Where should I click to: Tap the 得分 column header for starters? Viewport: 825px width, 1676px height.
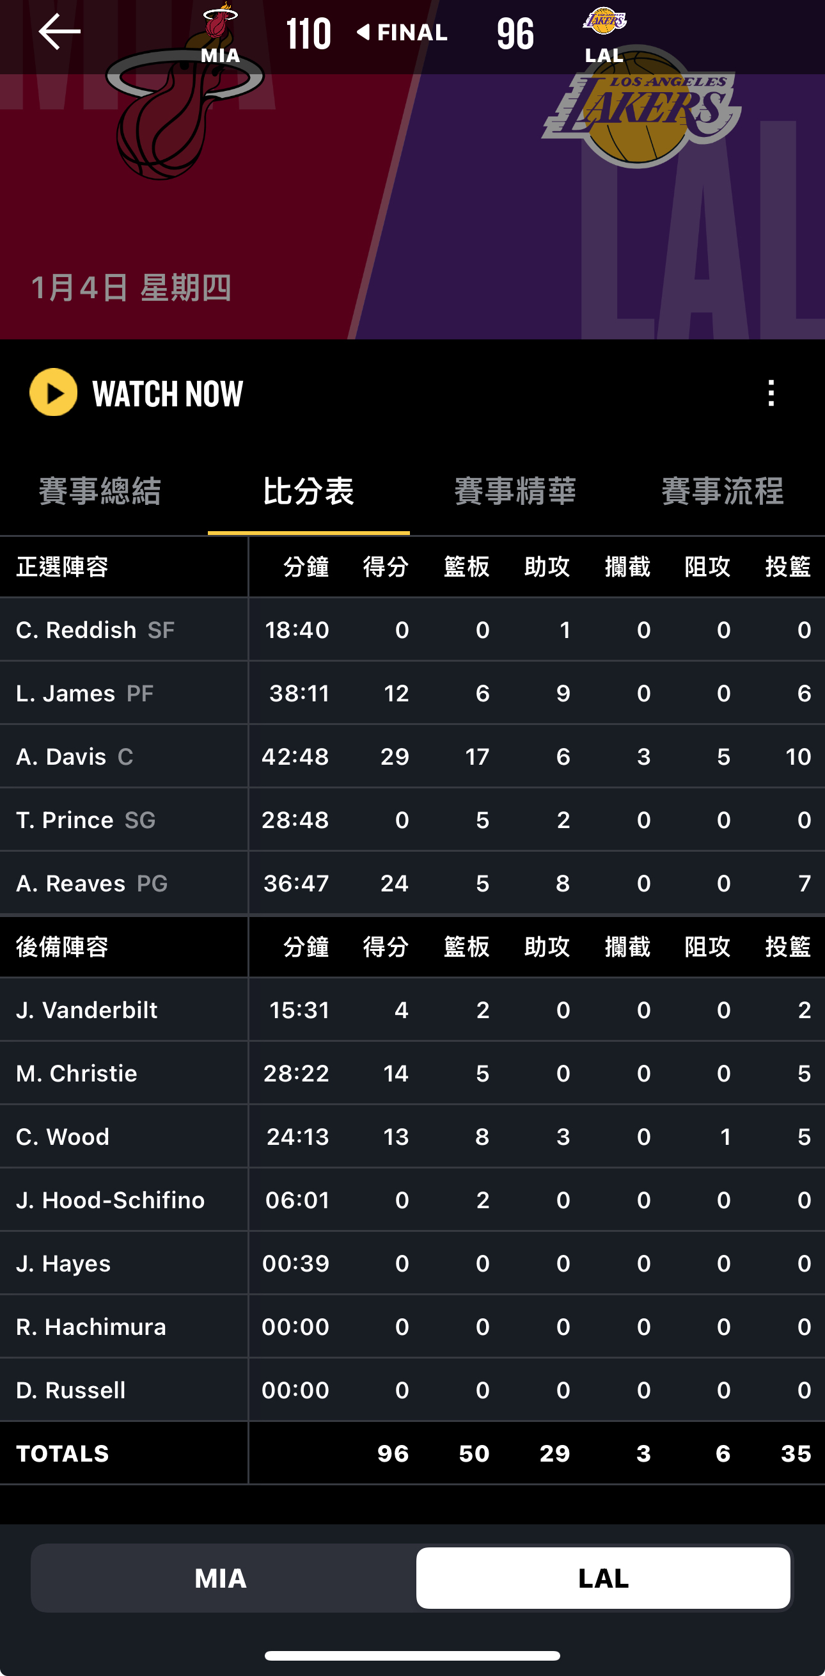click(386, 567)
